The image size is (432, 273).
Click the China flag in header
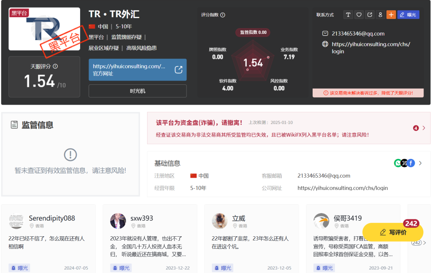click(x=92, y=27)
